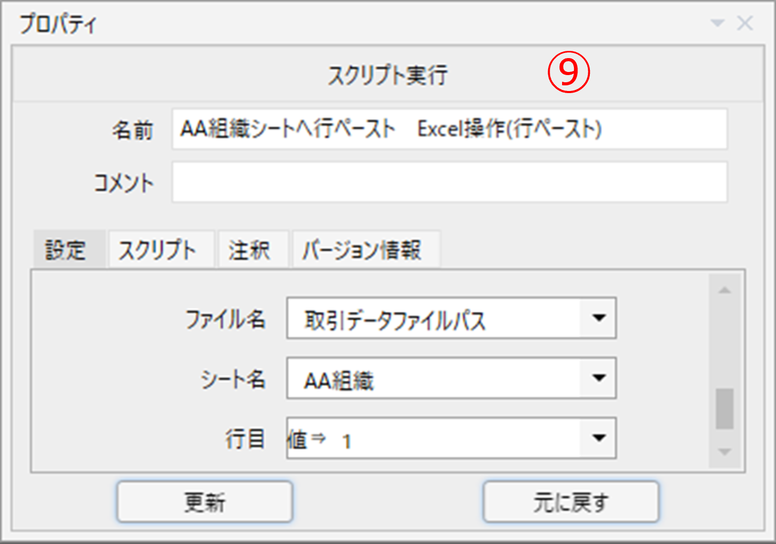Click the AA組織 sheet name field
Screen dimensions: 776x544
[x=433, y=378]
